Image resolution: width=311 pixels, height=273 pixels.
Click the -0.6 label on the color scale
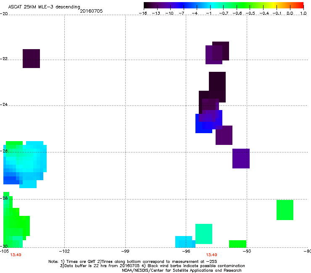pyautogui.click(x=237, y=13)
